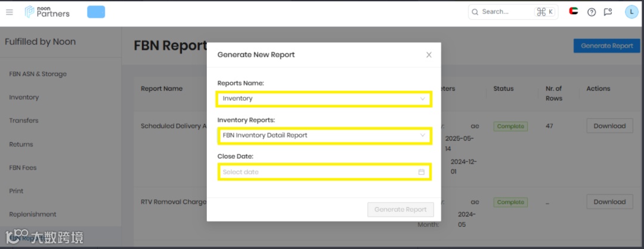Click the dialog's Generate Report button

click(401, 210)
